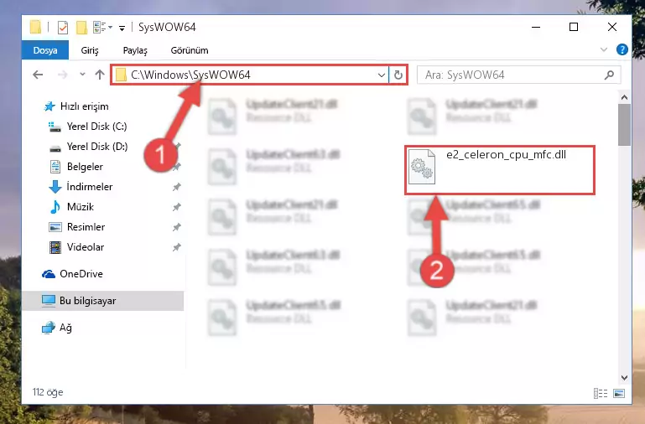Maximize the SysWOW64 window
This screenshot has height=424, width=645.
[574, 27]
